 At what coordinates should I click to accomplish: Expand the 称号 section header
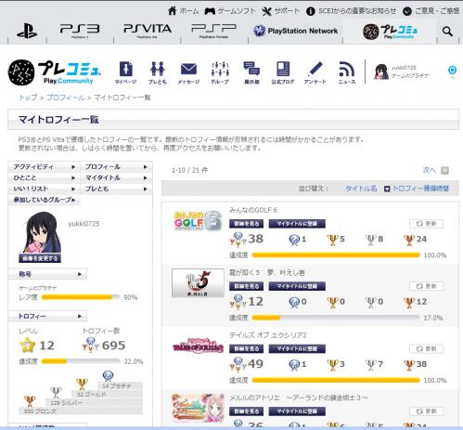tap(47, 274)
